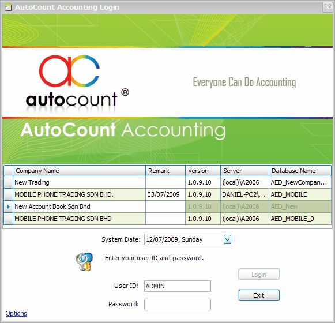
Task: Click the Remark column header
Action: pos(165,171)
